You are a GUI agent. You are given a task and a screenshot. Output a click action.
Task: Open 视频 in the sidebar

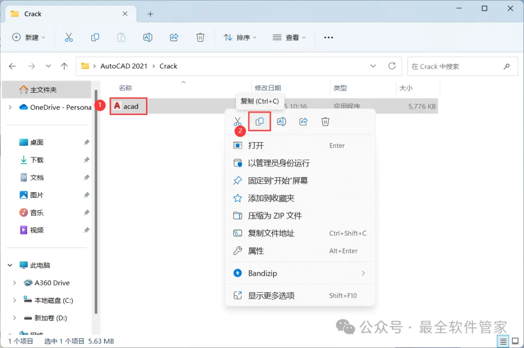pos(32,230)
